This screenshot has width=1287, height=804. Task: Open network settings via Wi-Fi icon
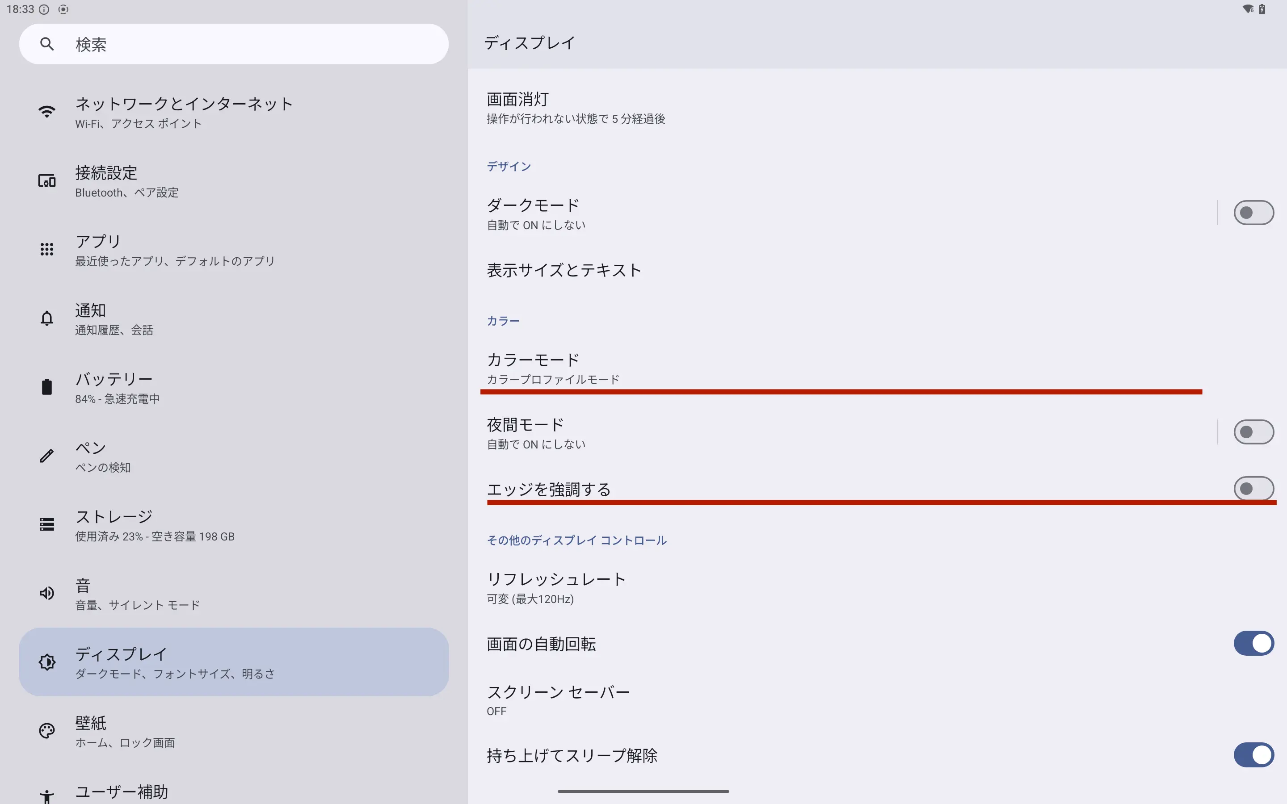[47, 112]
